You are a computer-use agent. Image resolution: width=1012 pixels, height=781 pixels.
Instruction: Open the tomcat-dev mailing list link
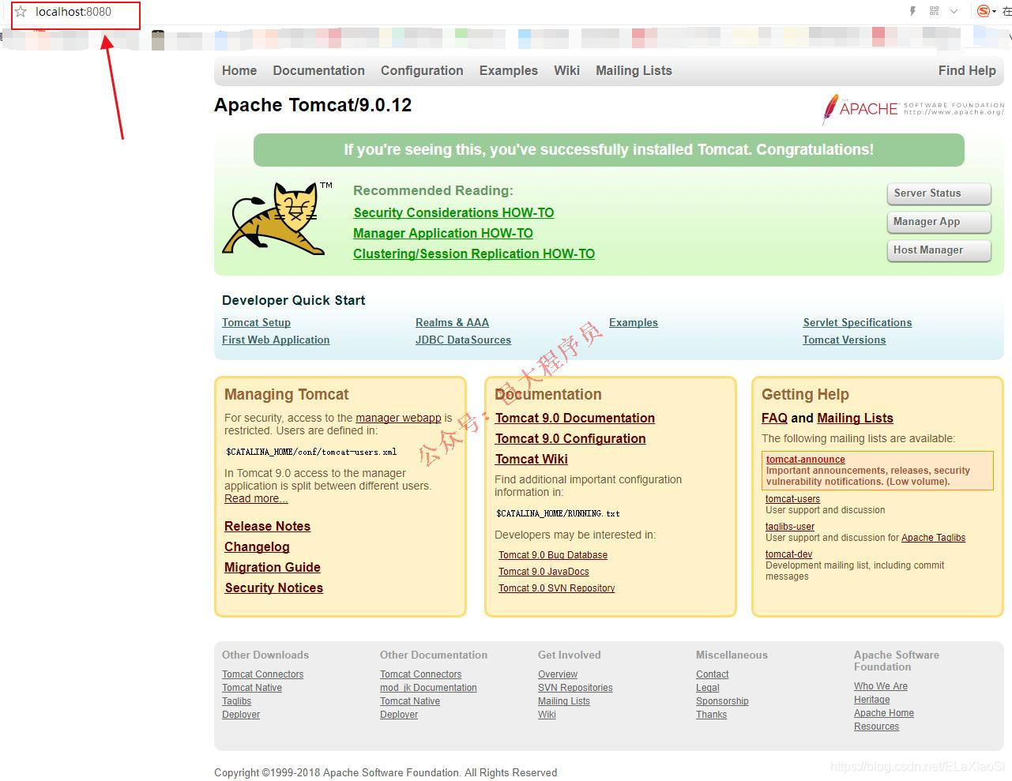point(788,554)
